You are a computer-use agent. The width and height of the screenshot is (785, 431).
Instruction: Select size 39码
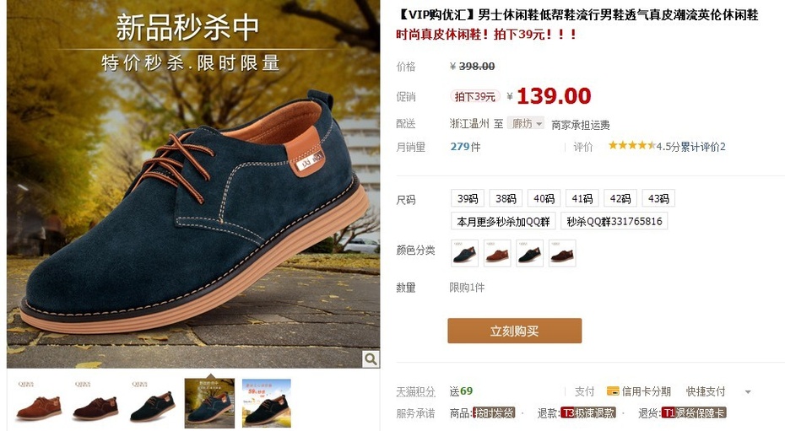point(468,198)
